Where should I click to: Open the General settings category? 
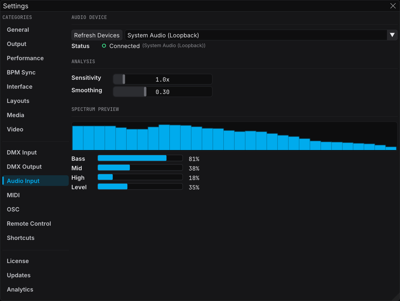pos(36,30)
